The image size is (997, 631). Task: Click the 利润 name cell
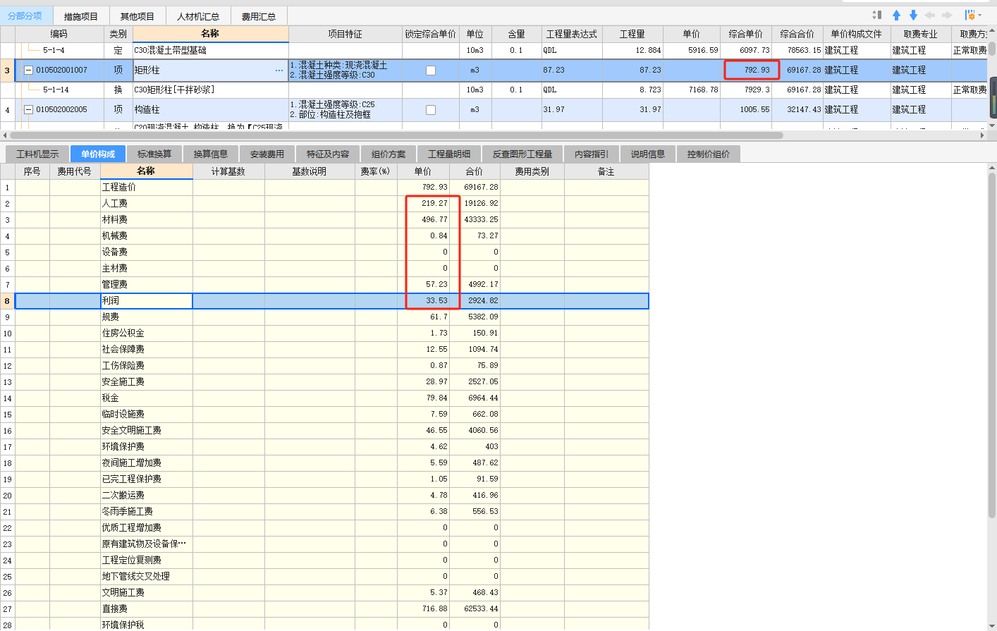147,300
